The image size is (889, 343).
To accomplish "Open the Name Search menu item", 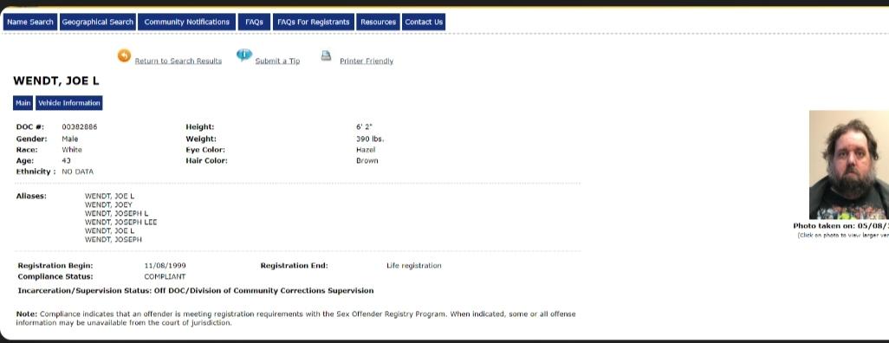I will point(30,23).
